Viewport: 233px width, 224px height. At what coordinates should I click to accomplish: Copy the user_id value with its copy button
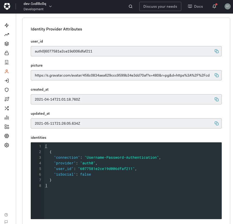217,51
